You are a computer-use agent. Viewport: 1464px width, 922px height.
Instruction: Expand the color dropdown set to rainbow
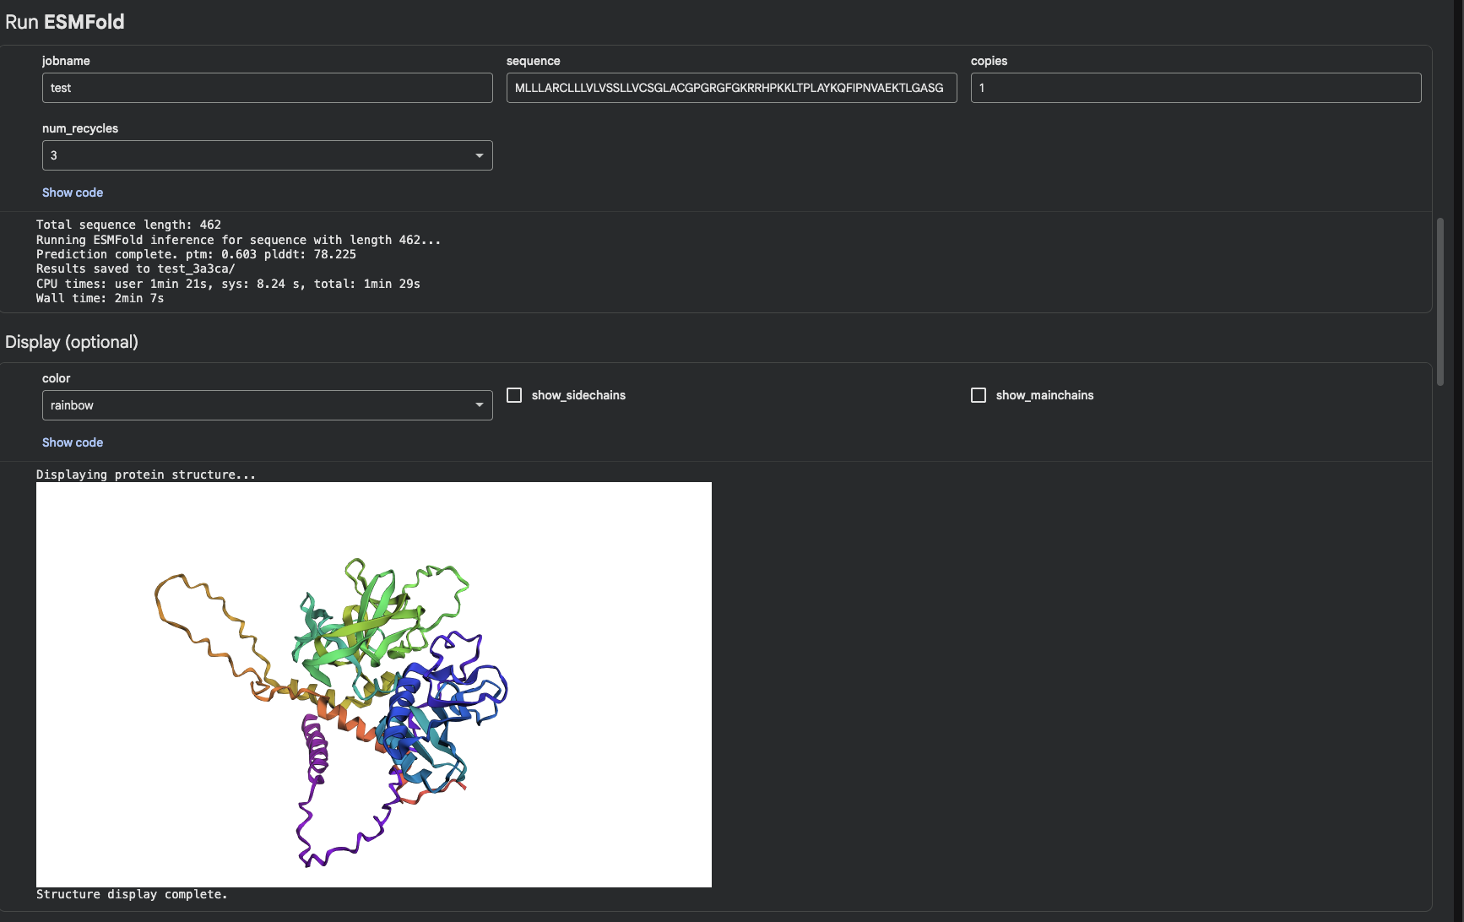tap(267, 405)
